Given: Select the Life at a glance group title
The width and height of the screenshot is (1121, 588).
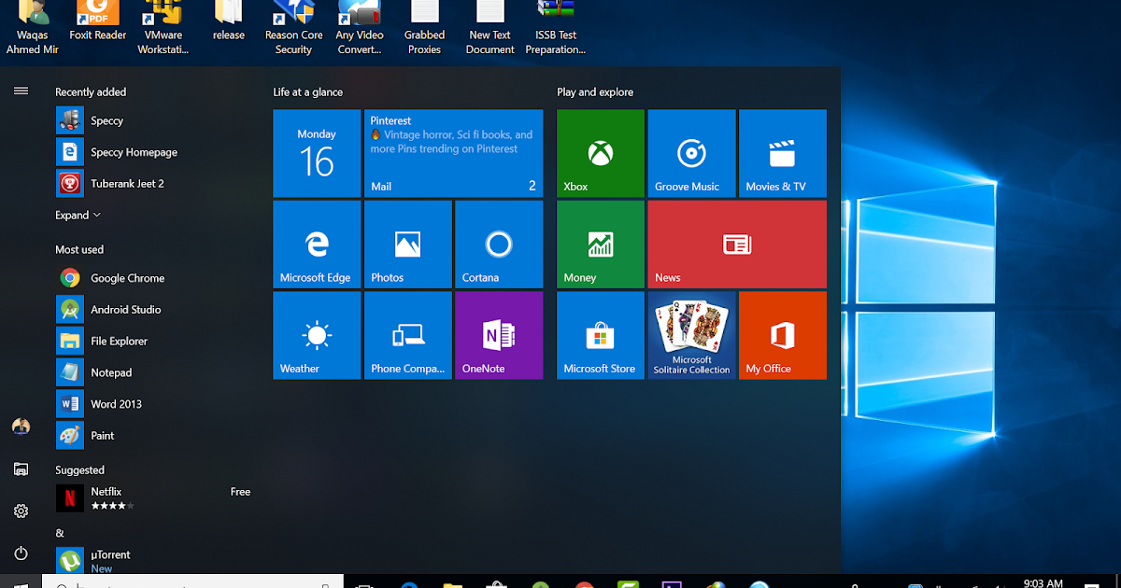Looking at the screenshot, I should click(307, 92).
